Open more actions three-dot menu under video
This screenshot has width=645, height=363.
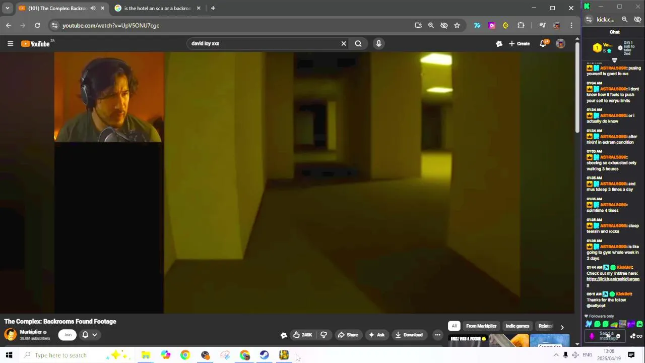click(437, 335)
